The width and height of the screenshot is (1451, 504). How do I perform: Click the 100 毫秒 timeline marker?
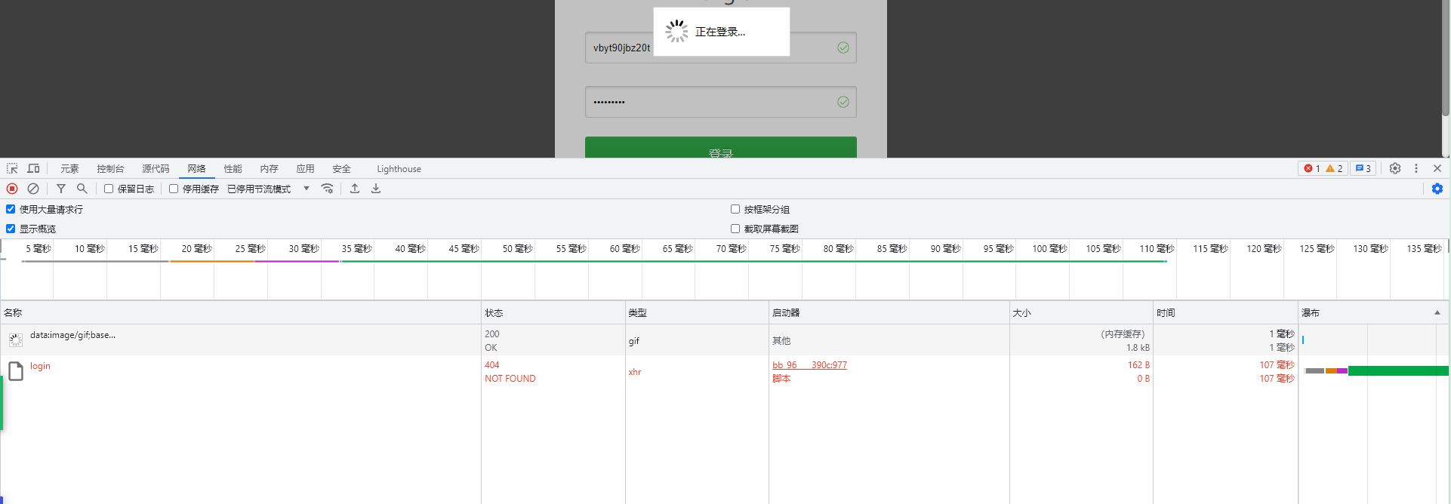(1049, 248)
